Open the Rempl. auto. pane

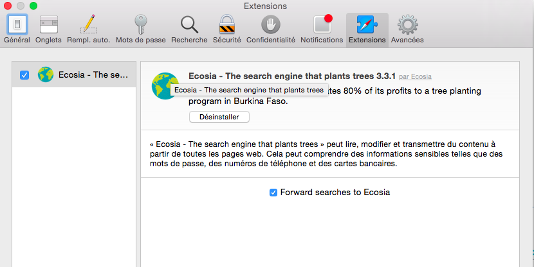coord(89,30)
